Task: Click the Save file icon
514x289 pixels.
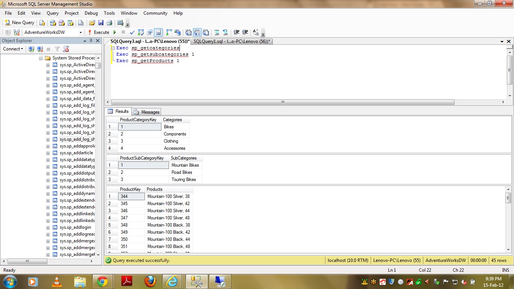Action: [x=101, y=23]
